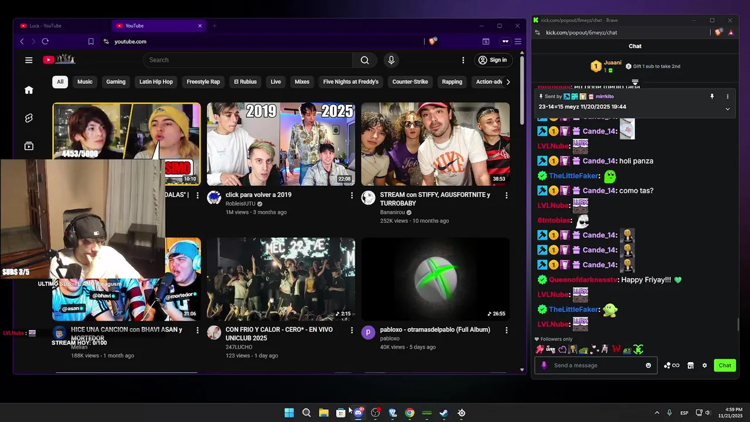Viewport: 750px width, 422px height.
Task: Open a new tab in Brave
Action: pyautogui.click(x=214, y=26)
